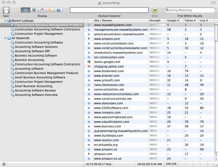This screenshot has height=167, width=218.
Task: Focus the String Matching search field
Action: (x=190, y=10)
